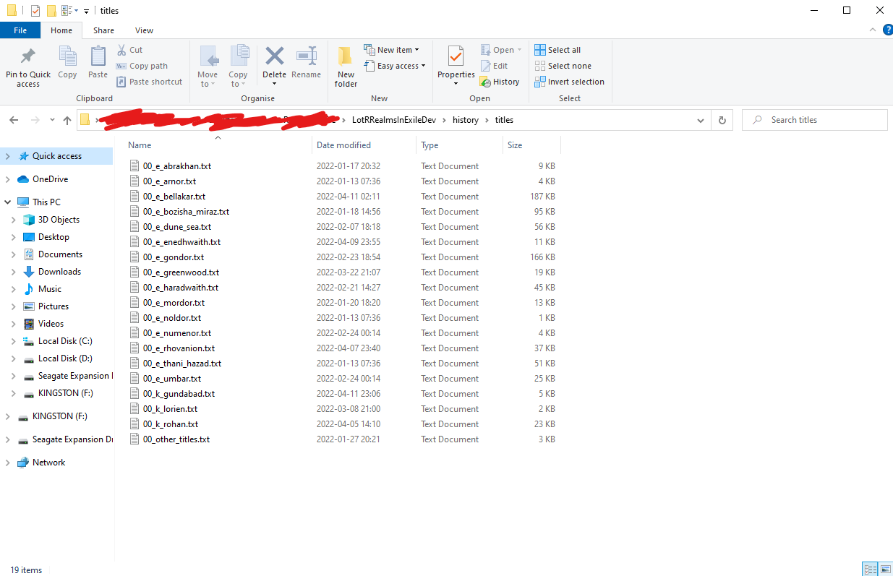Image resolution: width=893 pixels, height=576 pixels.
Task: Select Quick access in the navigation pane
Action: point(57,156)
